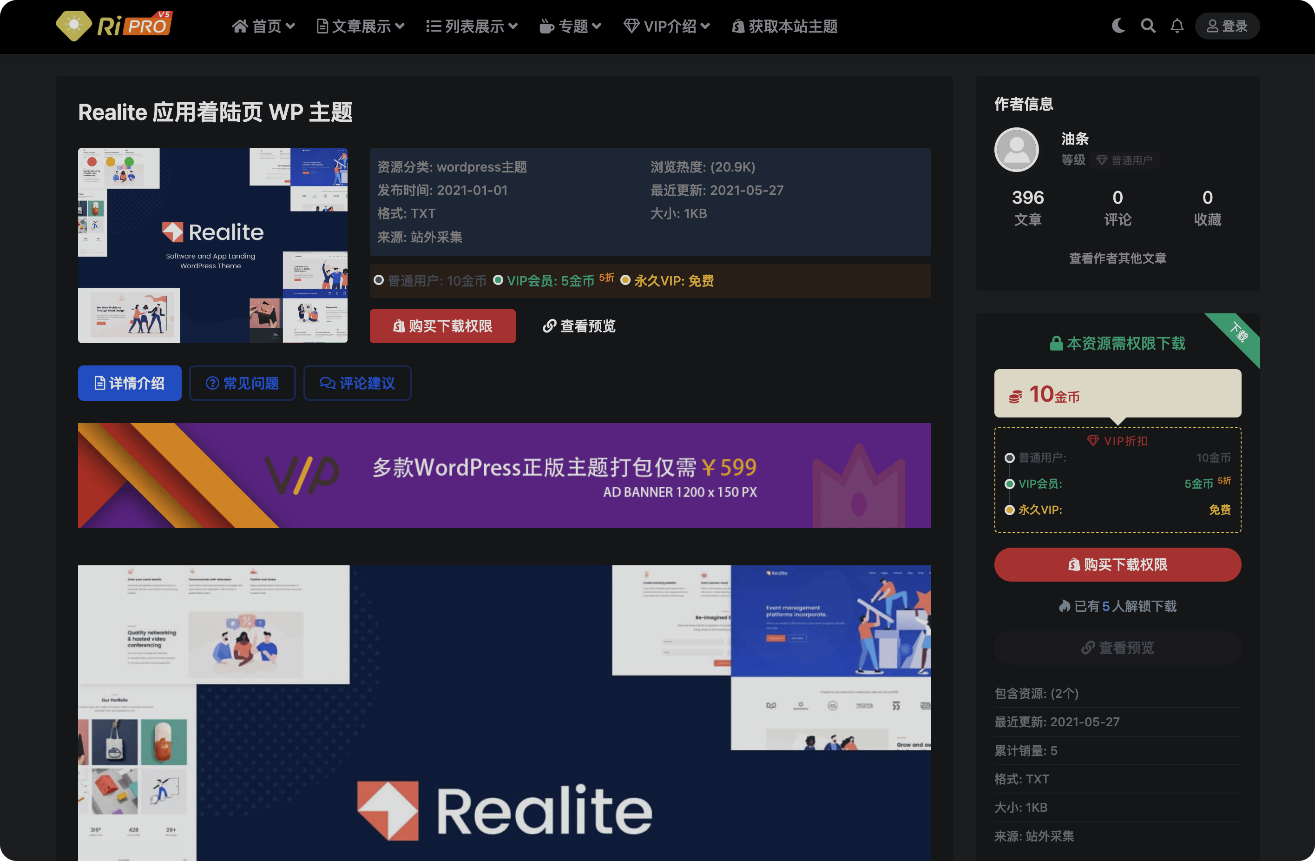Click the 普通用户 level badge
The height and width of the screenshot is (861, 1315).
(x=1125, y=160)
